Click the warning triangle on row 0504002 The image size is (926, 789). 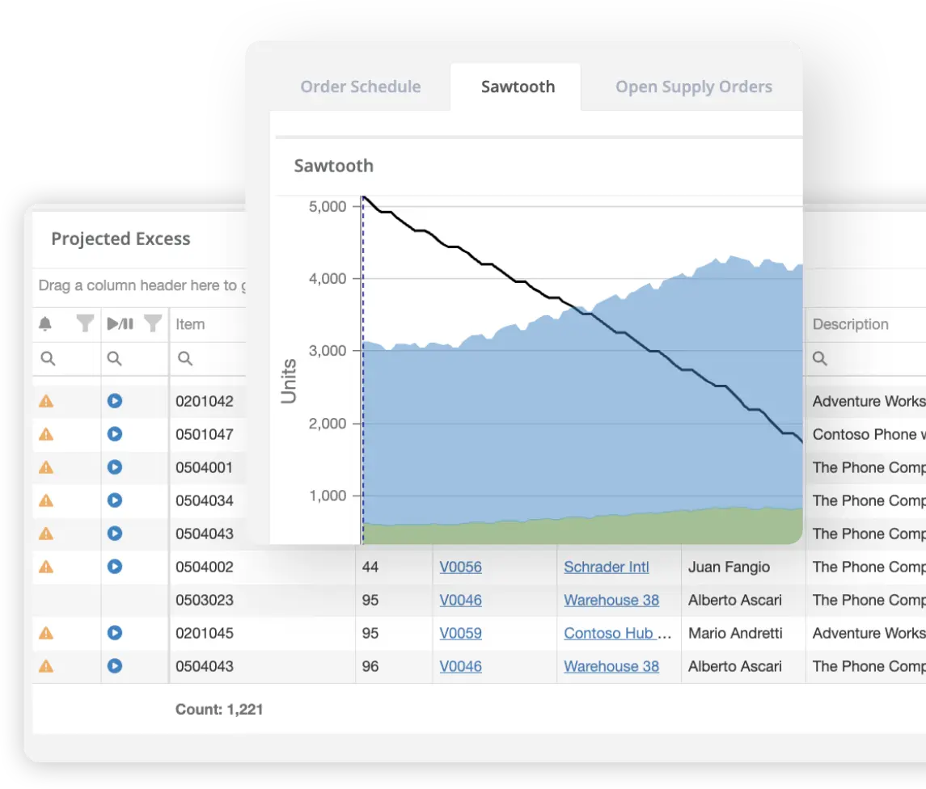coord(44,567)
